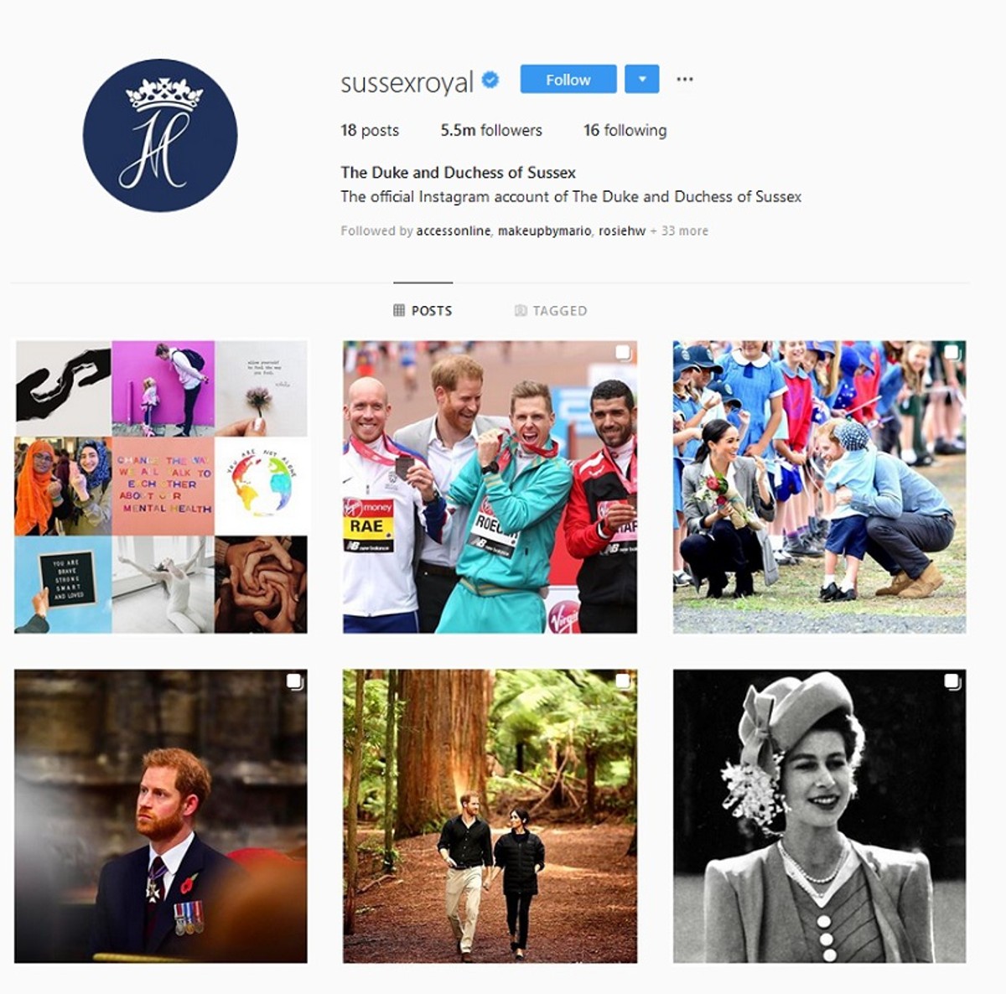Open the crowned monogram profile picture

point(160,135)
